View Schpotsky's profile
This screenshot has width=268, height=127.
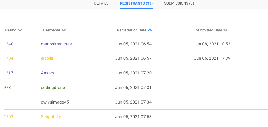pyautogui.click(x=51, y=117)
